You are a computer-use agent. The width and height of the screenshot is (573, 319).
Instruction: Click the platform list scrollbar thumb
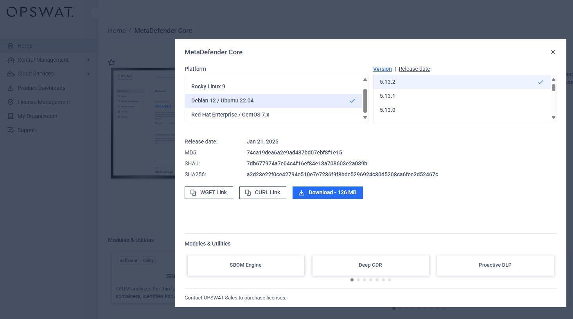pyautogui.click(x=365, y=100)
